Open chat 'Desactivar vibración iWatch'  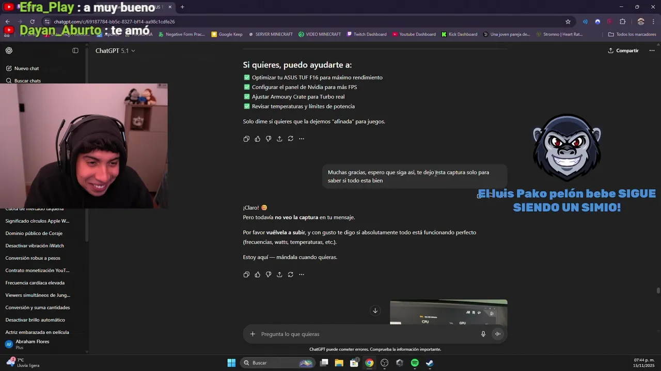(x=35, y=246)
